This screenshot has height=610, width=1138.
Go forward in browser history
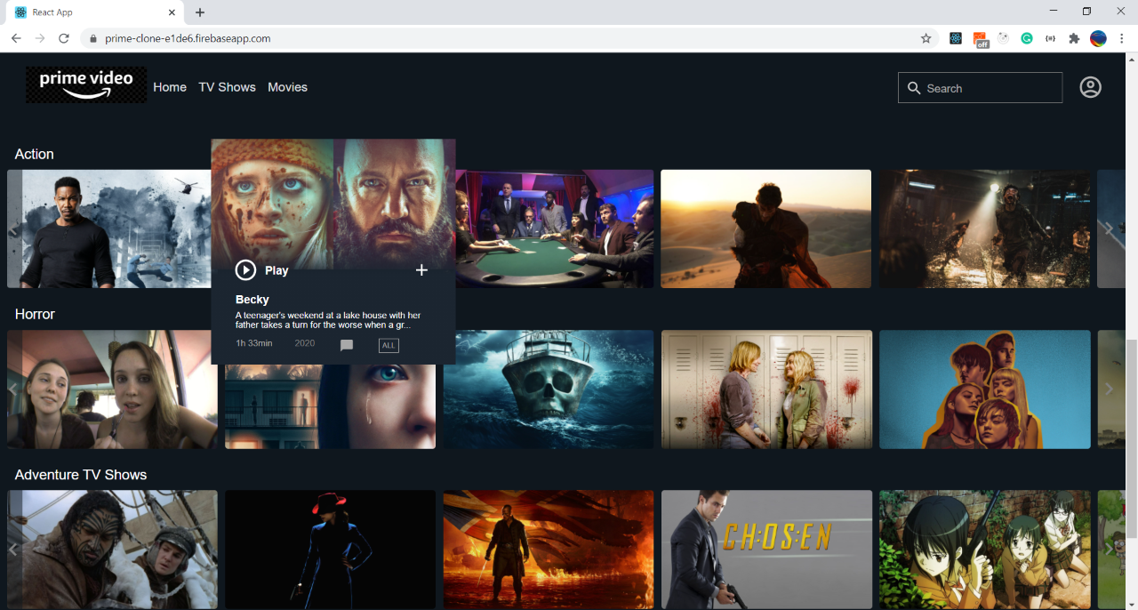click(40, 38)
